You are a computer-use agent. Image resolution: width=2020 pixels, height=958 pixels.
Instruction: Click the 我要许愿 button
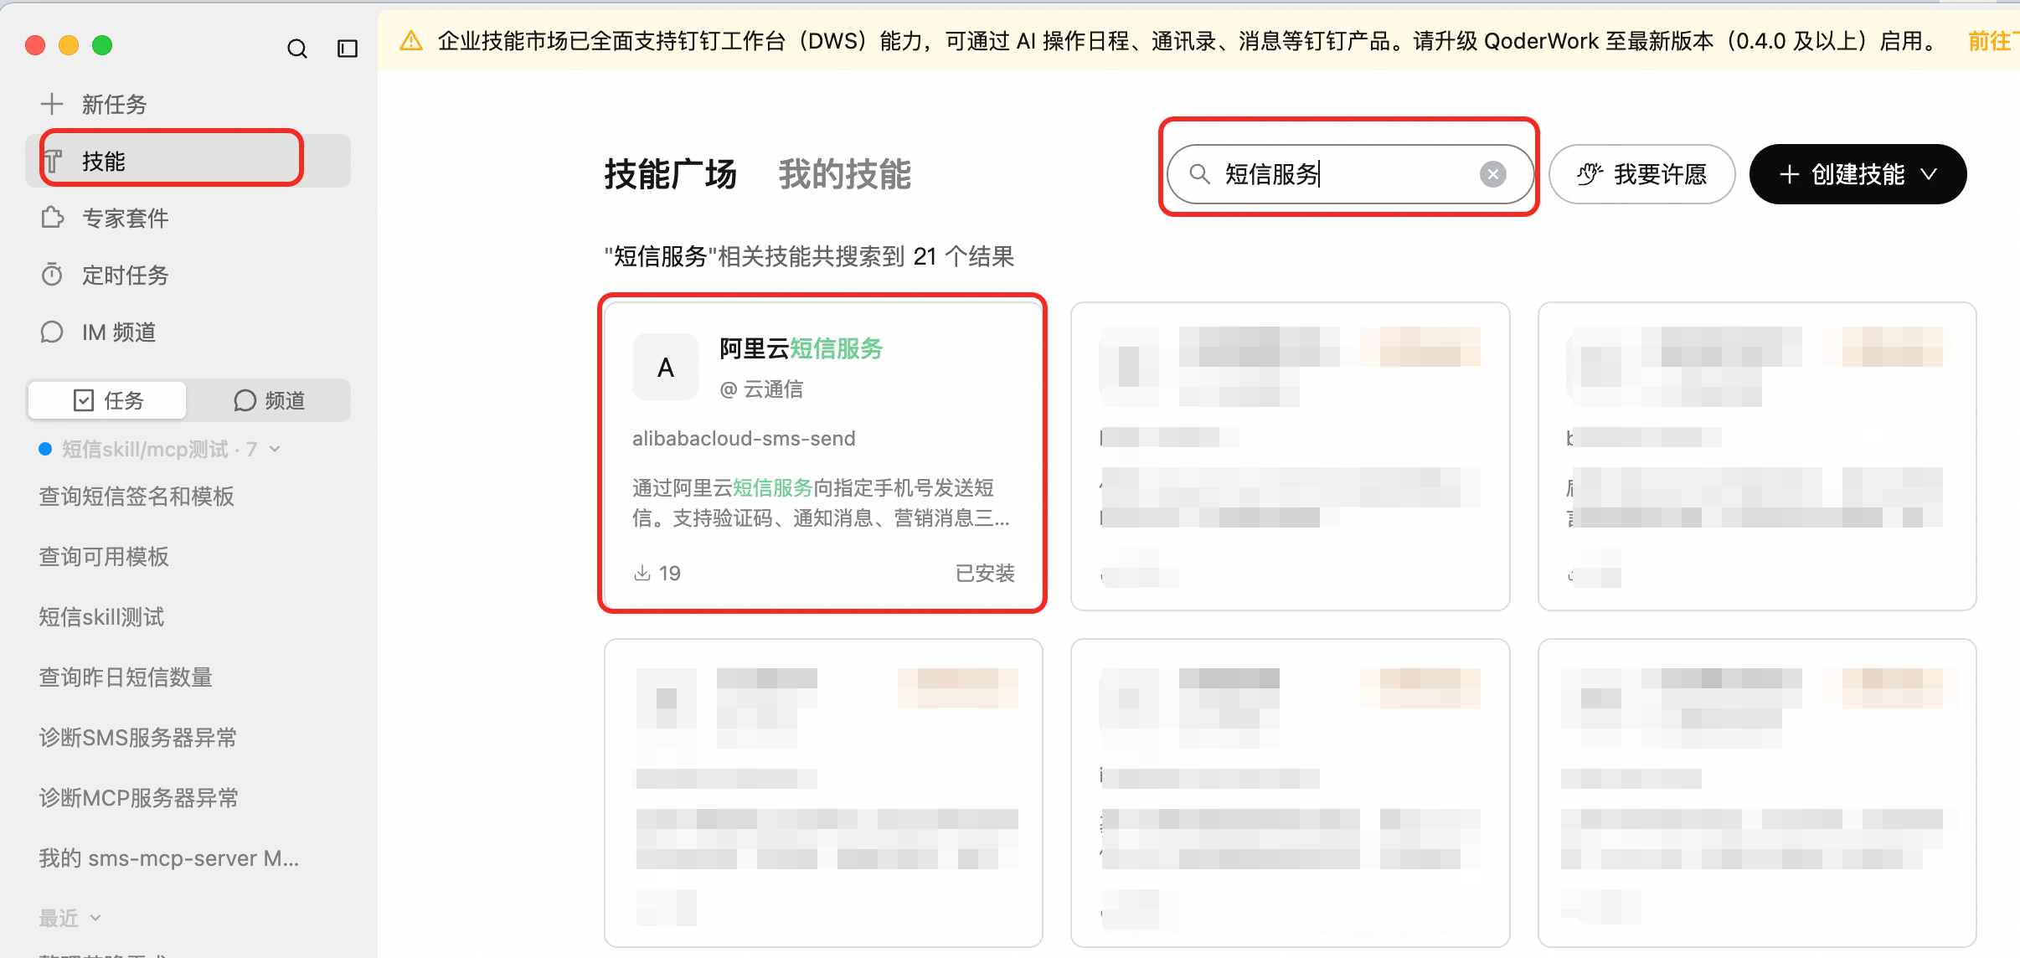click(x=1641, y=174)
